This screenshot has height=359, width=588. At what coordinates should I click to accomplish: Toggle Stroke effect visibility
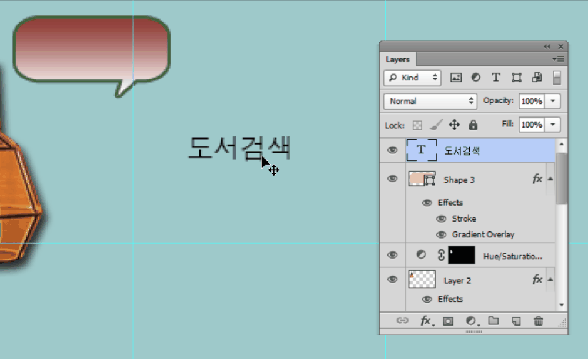click(442, 219)
